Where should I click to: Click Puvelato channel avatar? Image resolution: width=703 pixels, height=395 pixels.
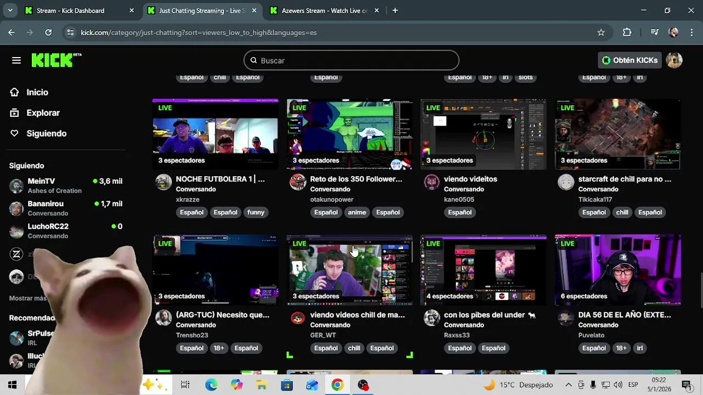(x=566, y=318)
